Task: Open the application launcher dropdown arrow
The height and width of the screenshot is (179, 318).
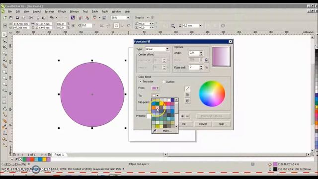Action: point(99,18)
